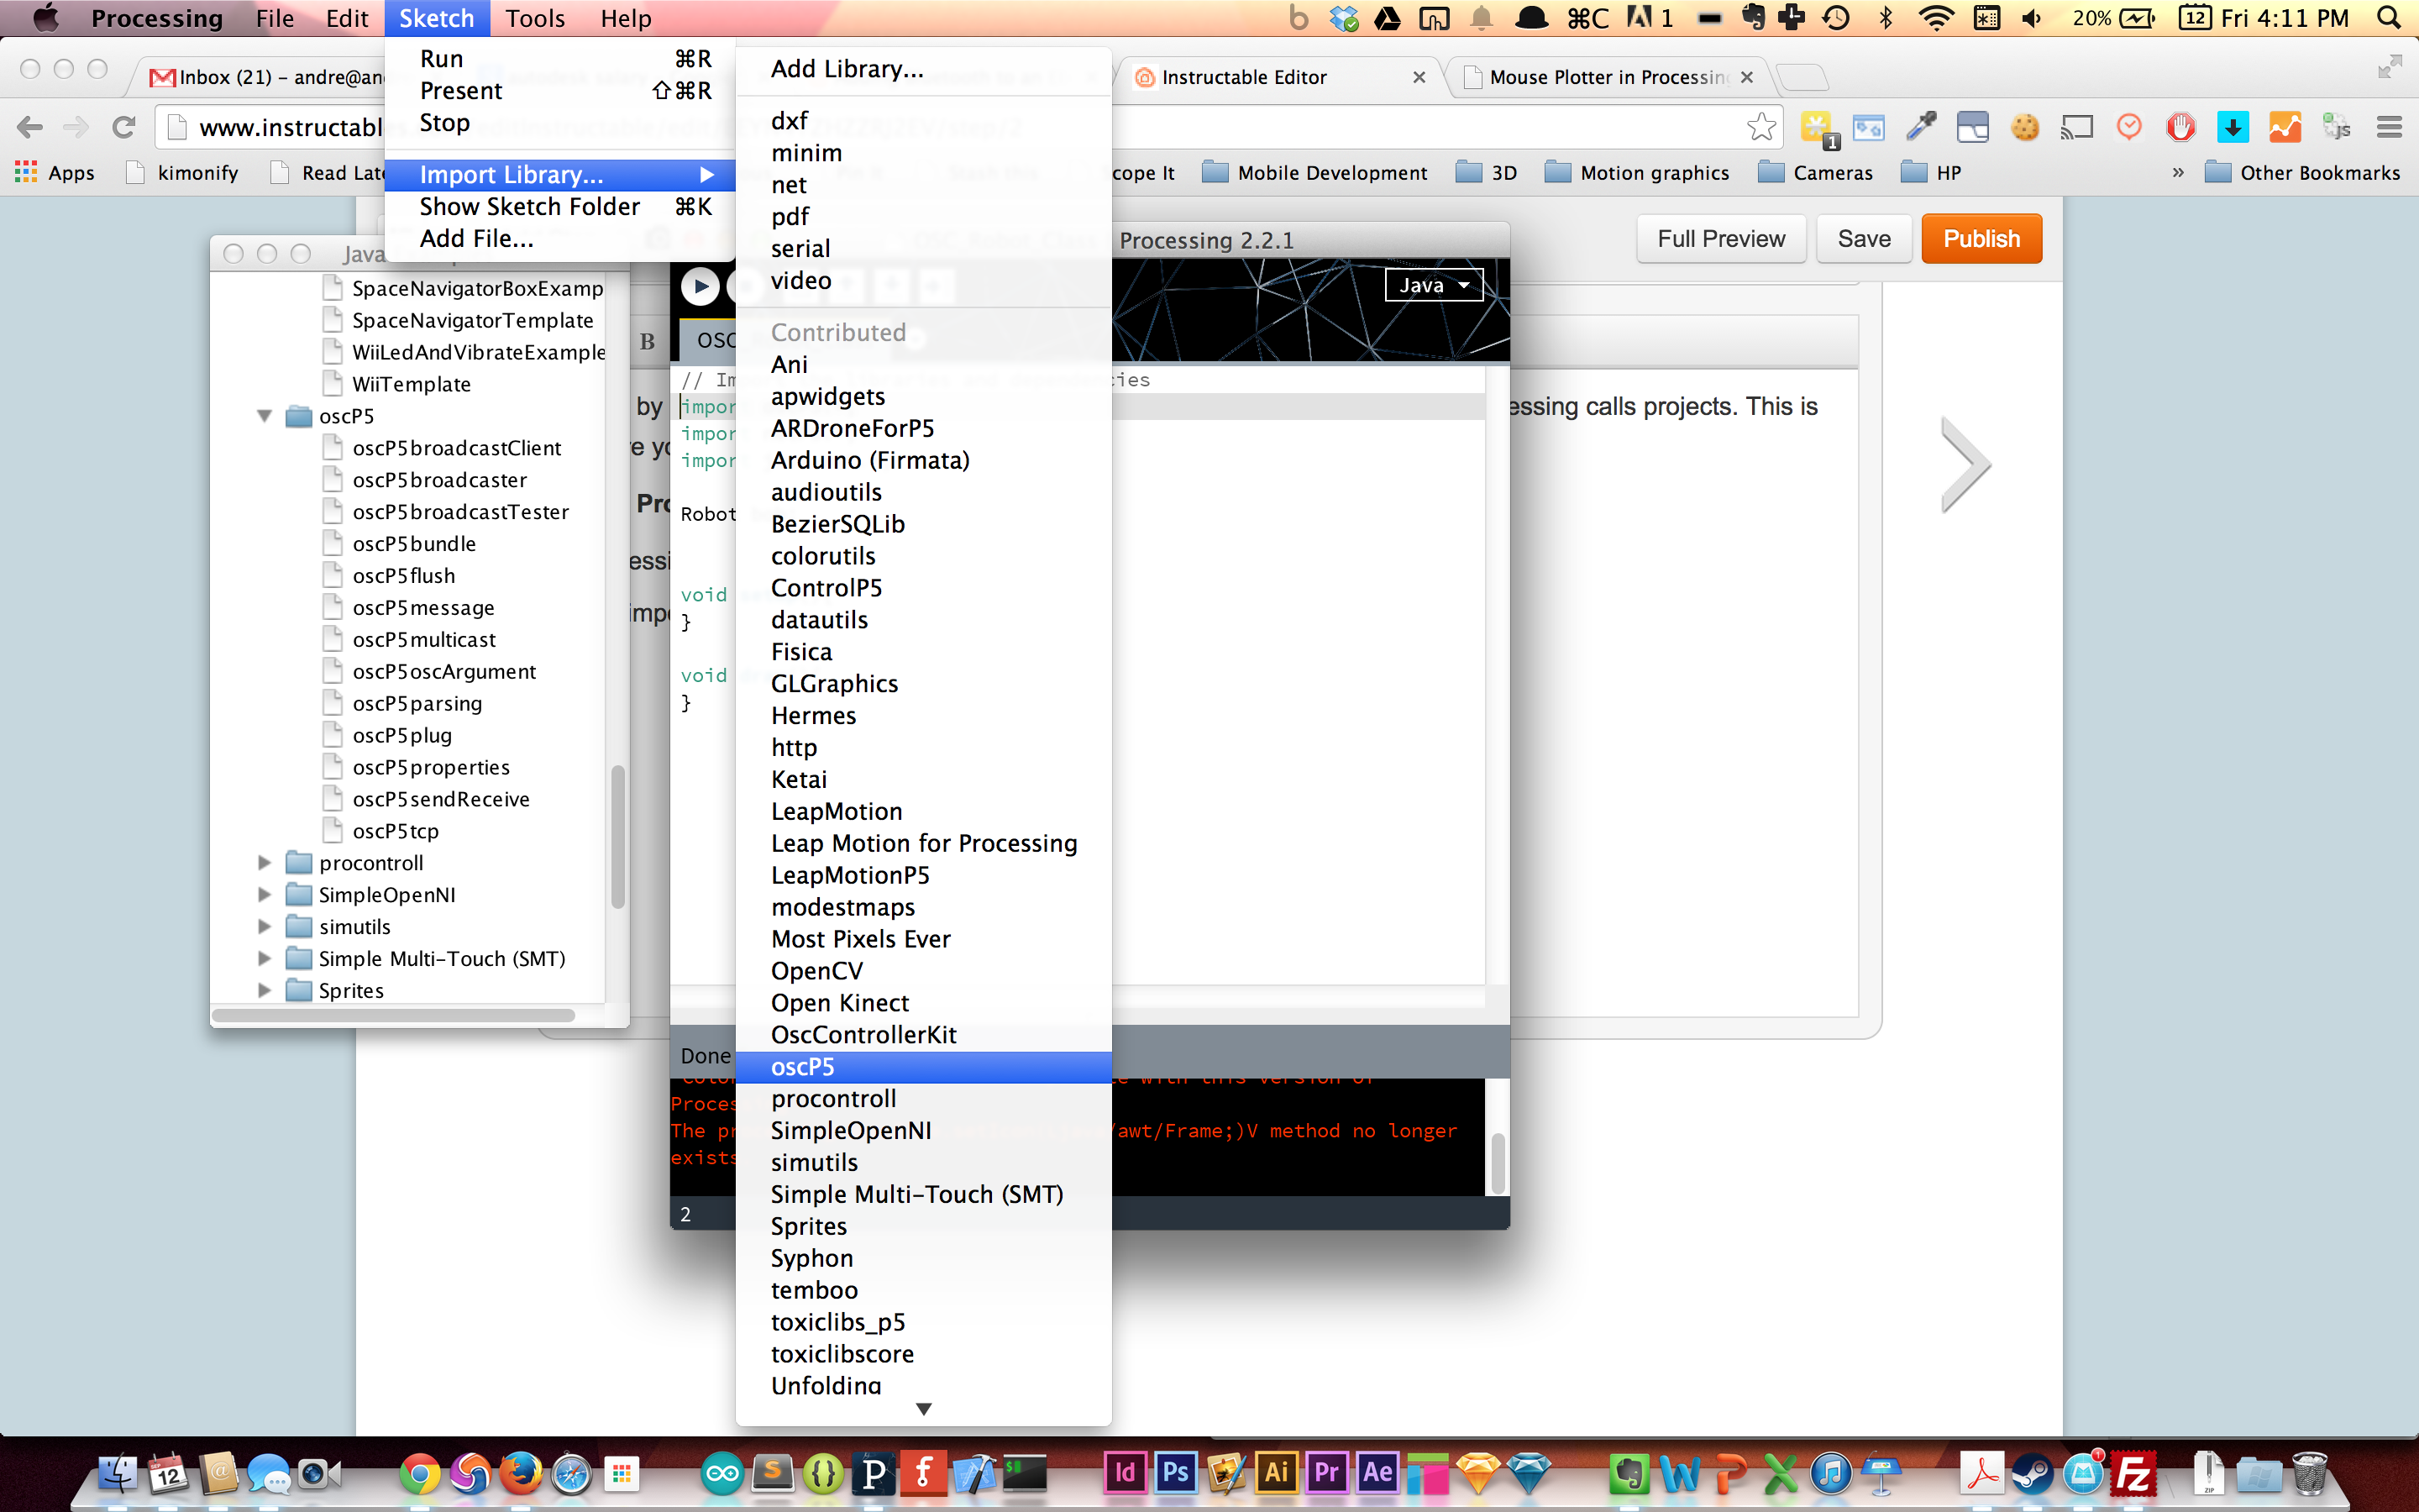Click the Processing Run play button
Viewport: 2419px width, 1512px height.
tap(701, 287)
